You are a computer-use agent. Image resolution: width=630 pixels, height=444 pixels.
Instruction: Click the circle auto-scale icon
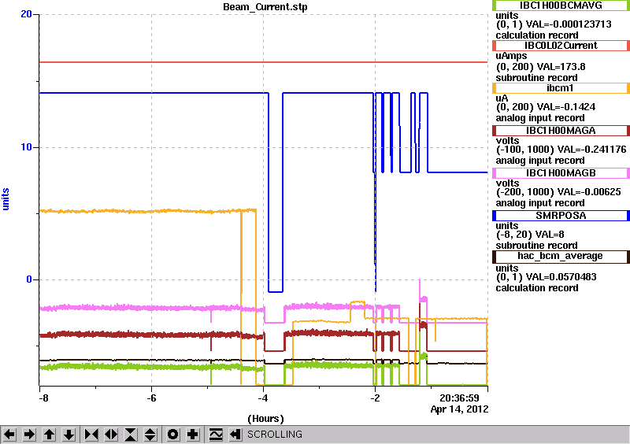tap(172, 435)
